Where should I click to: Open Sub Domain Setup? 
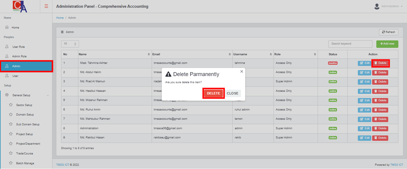(28, 124)
